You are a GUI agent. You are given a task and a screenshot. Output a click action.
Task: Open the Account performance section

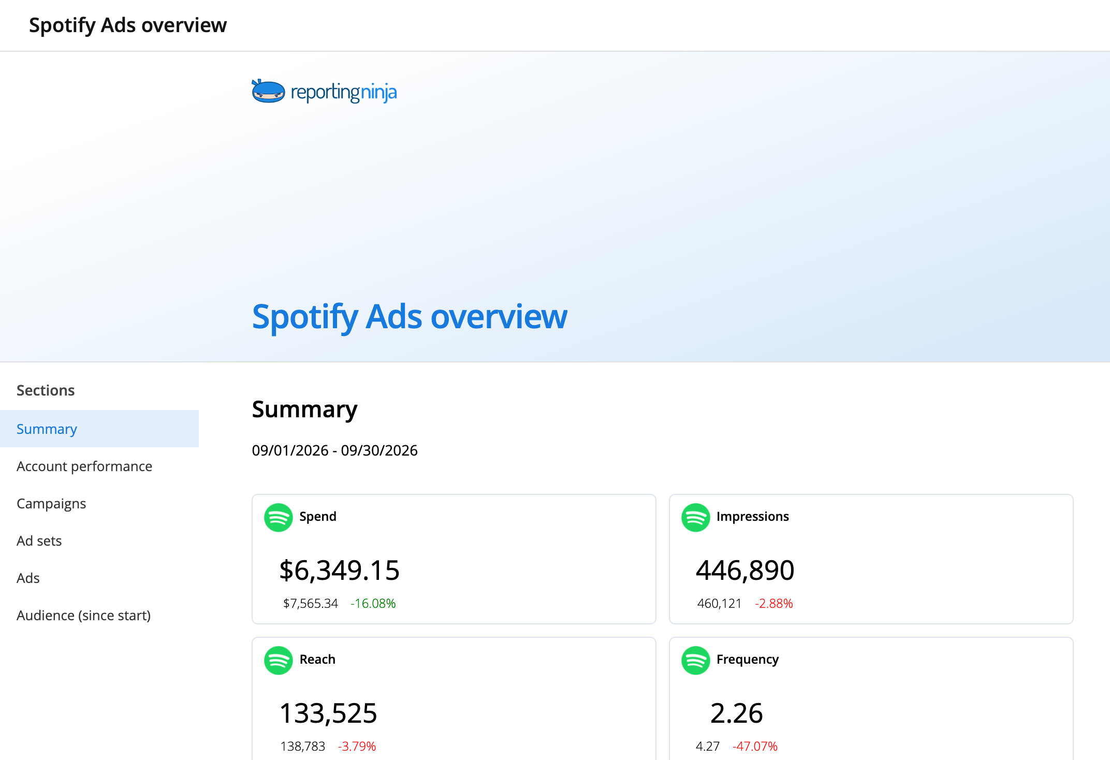click(99, 466)
